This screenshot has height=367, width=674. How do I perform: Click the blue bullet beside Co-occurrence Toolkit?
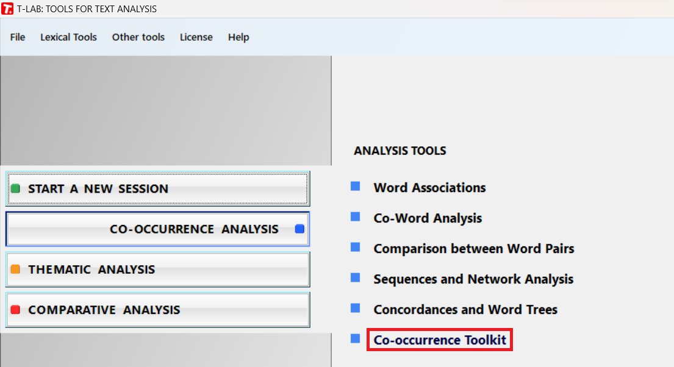click(355, 338)
